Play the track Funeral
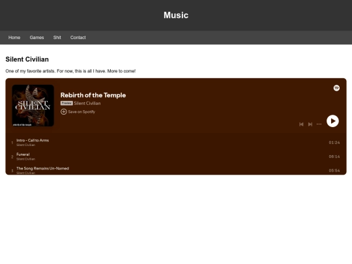Image resolution: width=352 pixels, height=264 pixels. 23,154
